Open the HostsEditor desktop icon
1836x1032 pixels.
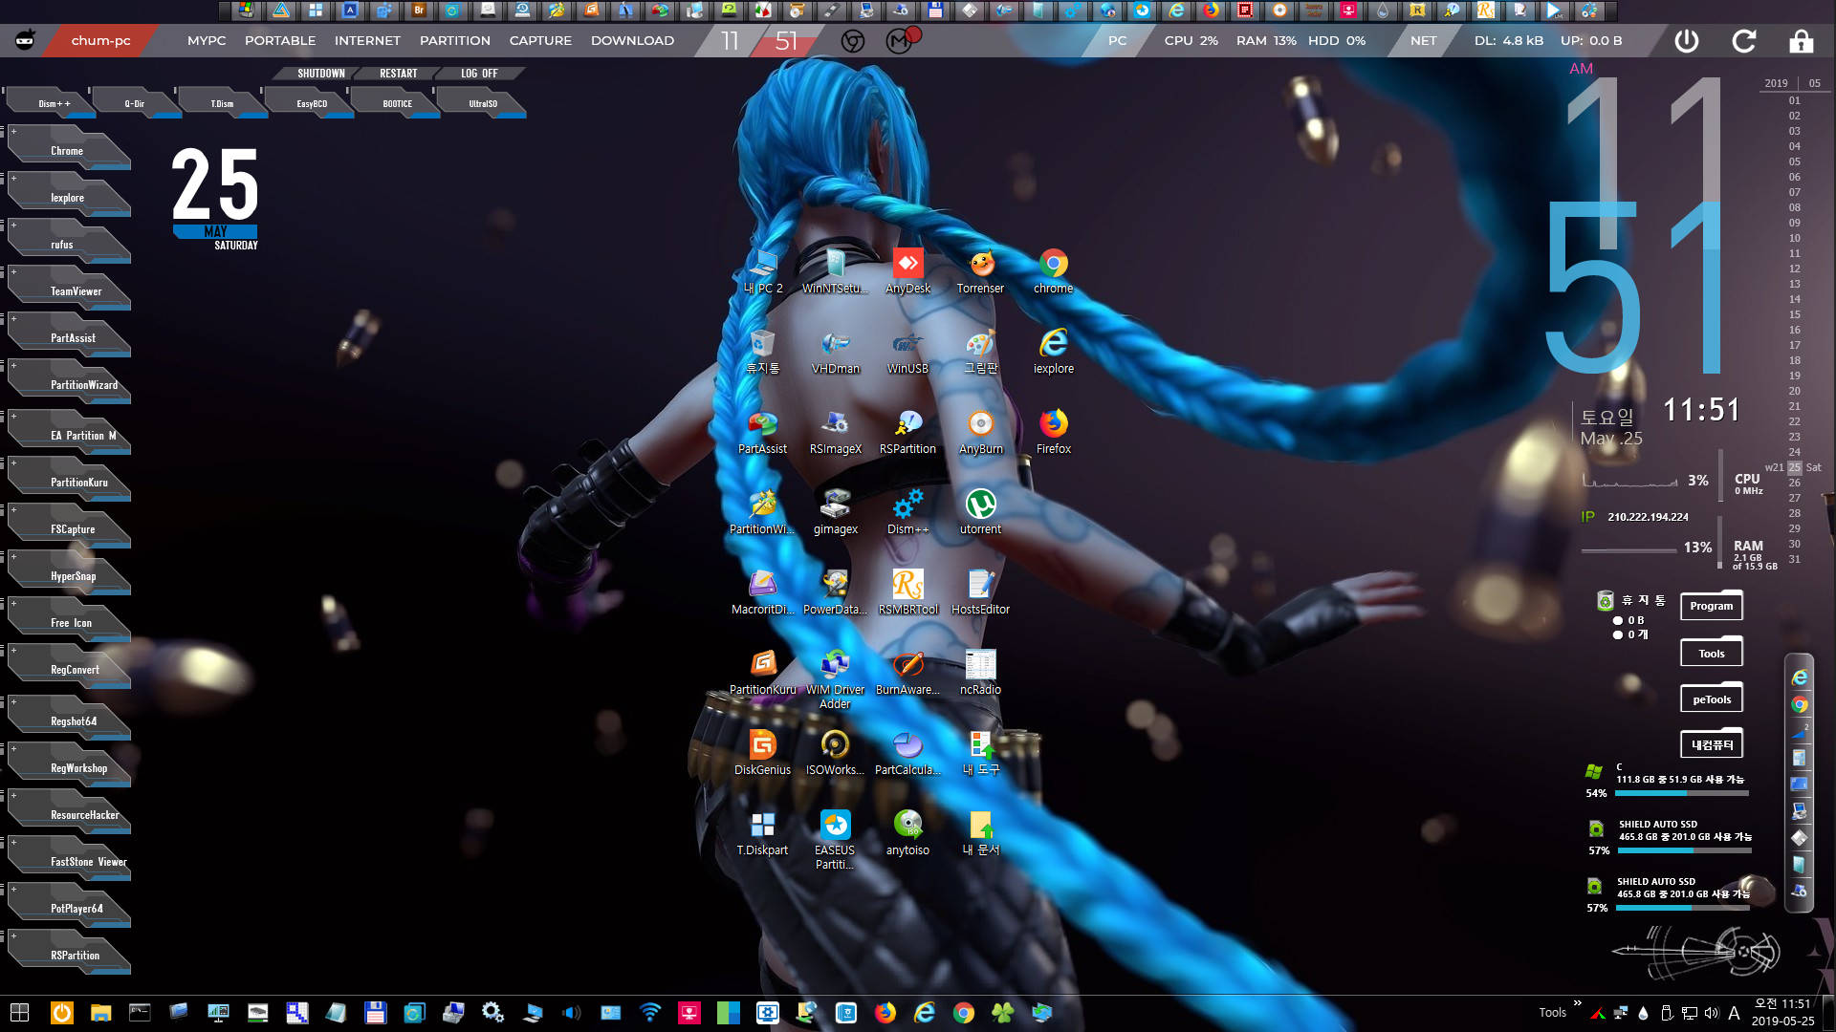pos(980,592)
